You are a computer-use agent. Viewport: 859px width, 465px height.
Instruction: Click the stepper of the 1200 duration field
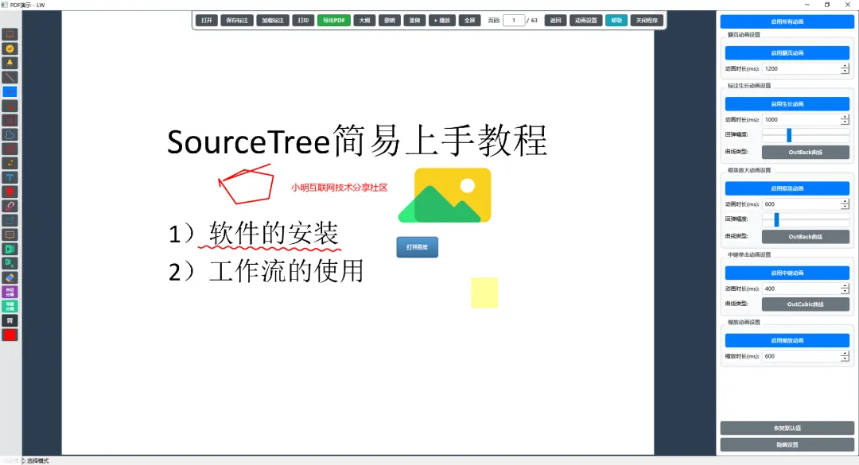pyautogui.click(x=845, y=68)
